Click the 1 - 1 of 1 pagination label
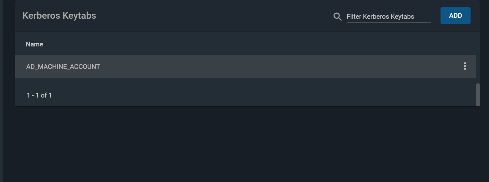The width and height of the screenshot is (489, 182). click(39, 95)
